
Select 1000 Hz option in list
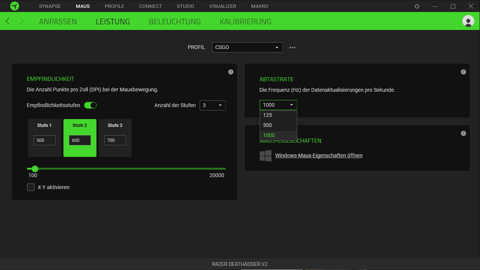pyautogui.click(x=278, y=135)
